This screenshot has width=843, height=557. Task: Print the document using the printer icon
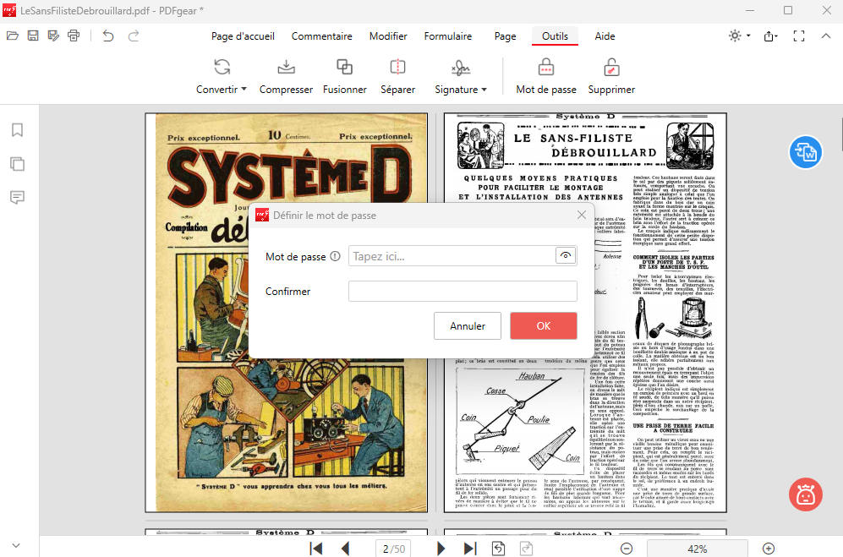tap(74, 36)
